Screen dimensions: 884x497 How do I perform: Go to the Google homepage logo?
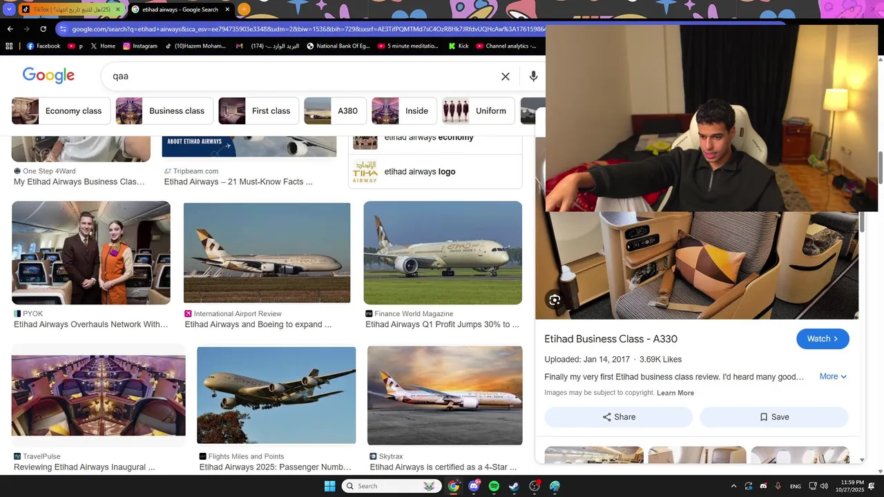tap(48, 76)
